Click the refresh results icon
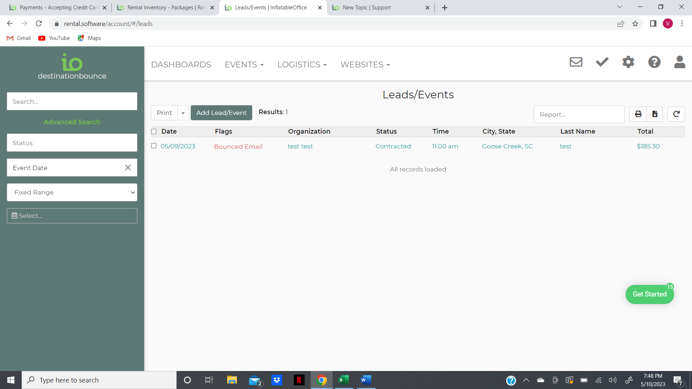 [676, 114]
